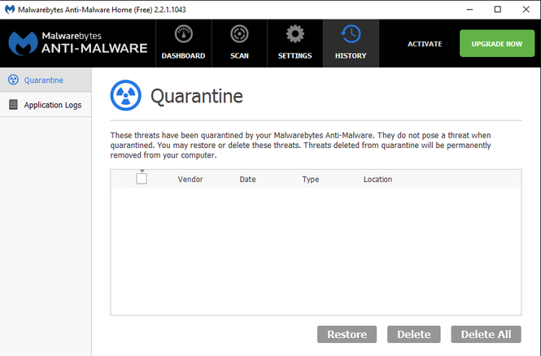Sort by the Date column header
Screen dimensions: 541x356
[248, 179]
